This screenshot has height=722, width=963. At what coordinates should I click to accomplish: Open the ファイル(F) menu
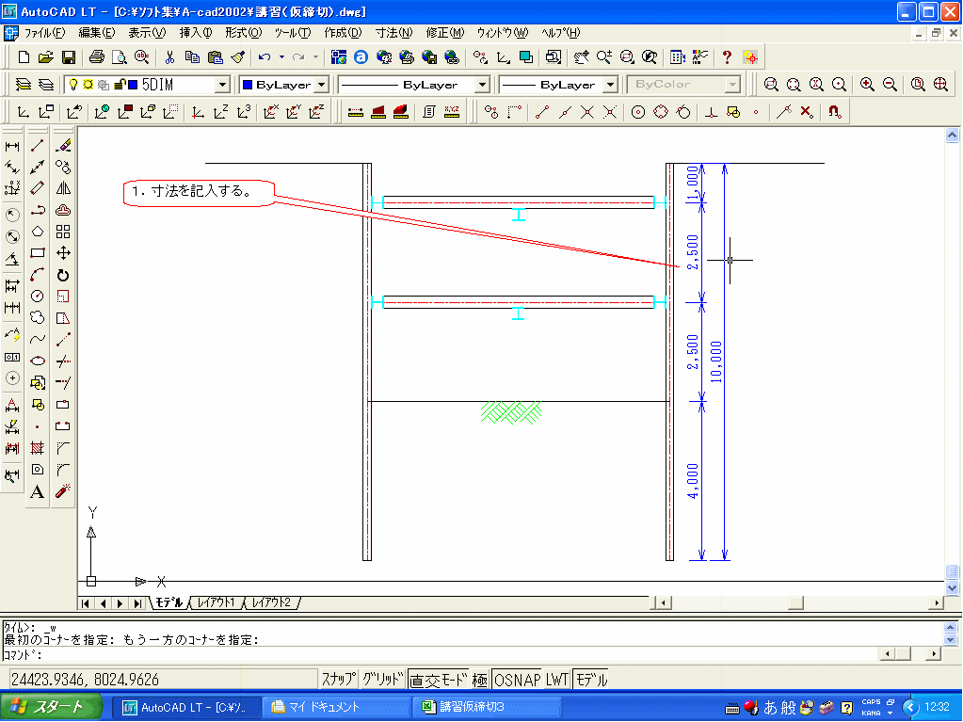click(x=44, y=33)
